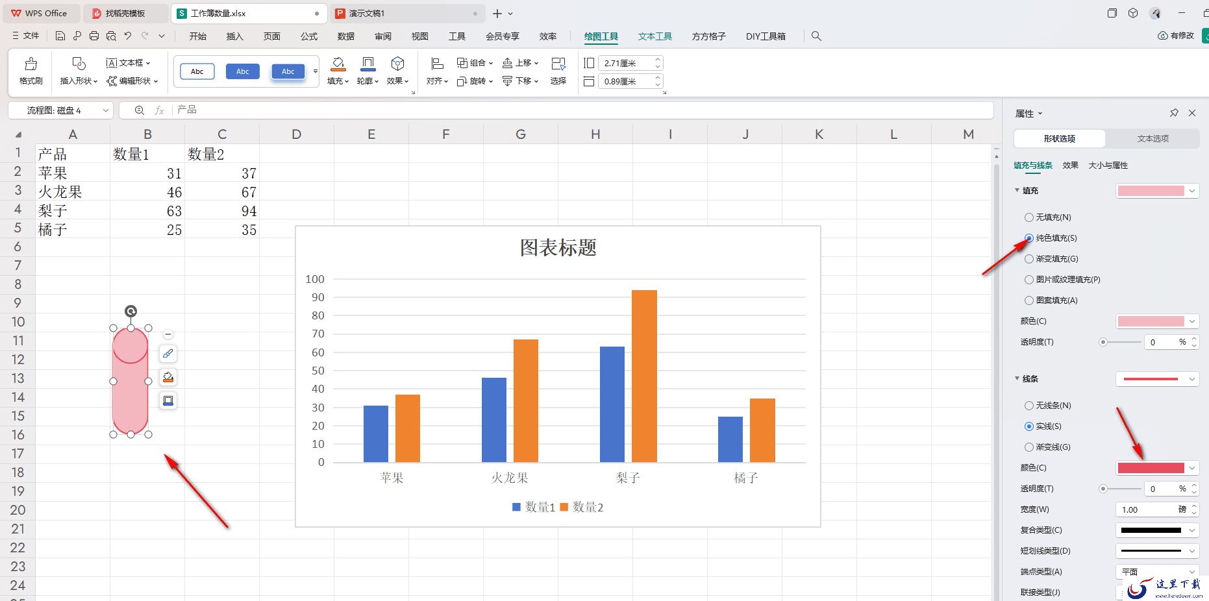Image resolution: width=1209 pixels, height=601 pixels.
Task: Select the No line (无线条) radio button
Action: coord(1028,406)
